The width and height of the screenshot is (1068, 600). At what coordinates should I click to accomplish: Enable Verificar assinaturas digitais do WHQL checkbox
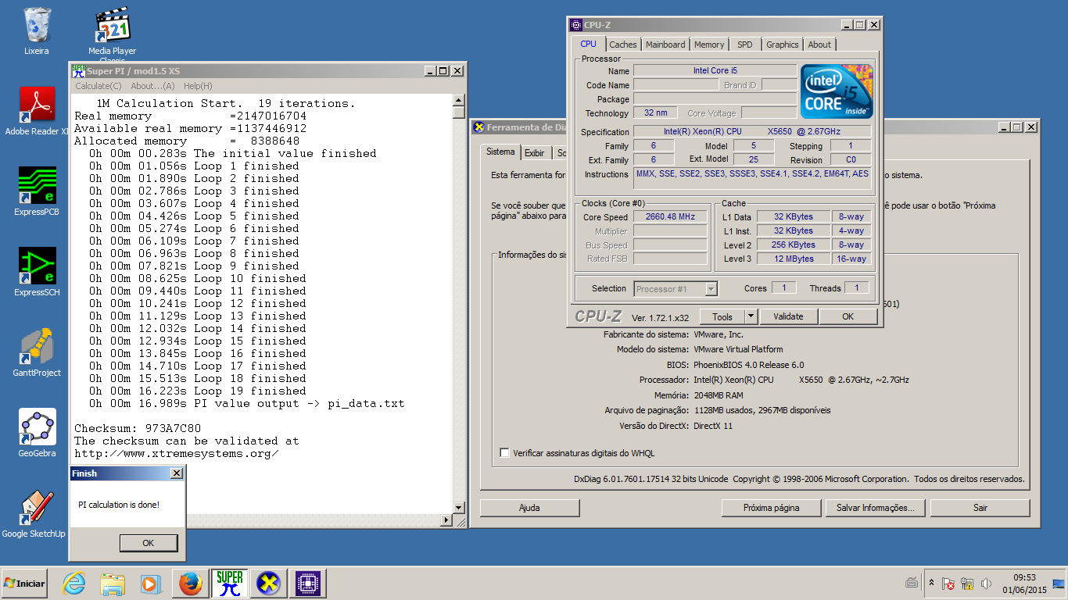coord(504,453)
